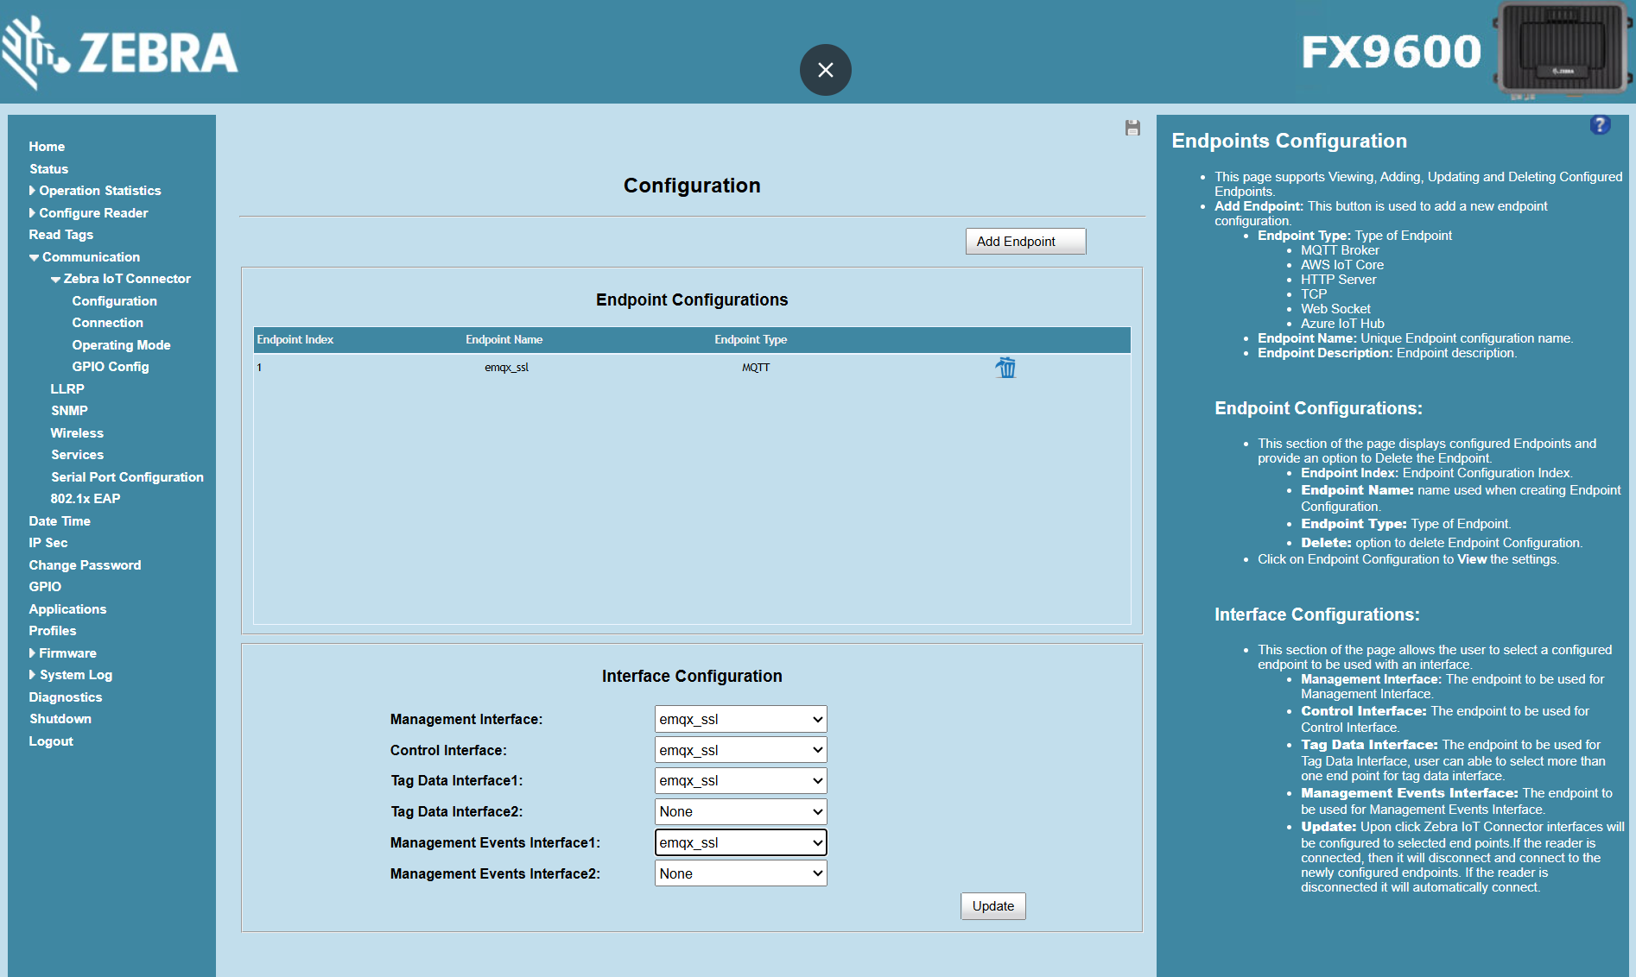Click Logout in the sidebar

click(x=51, y=741)
